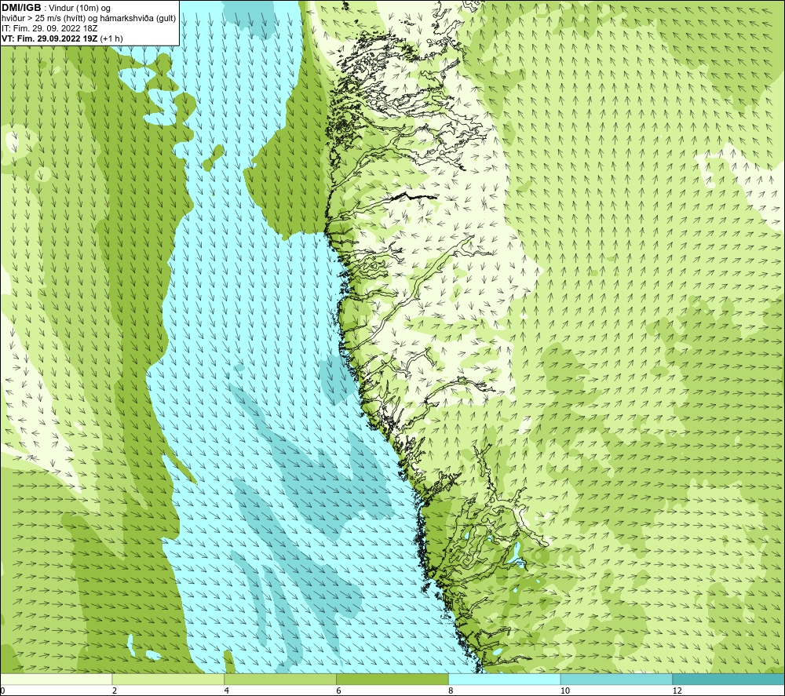Click the legend scale label '10'
785x696 pixels.
pyautogui.click(x=565, y=691)
